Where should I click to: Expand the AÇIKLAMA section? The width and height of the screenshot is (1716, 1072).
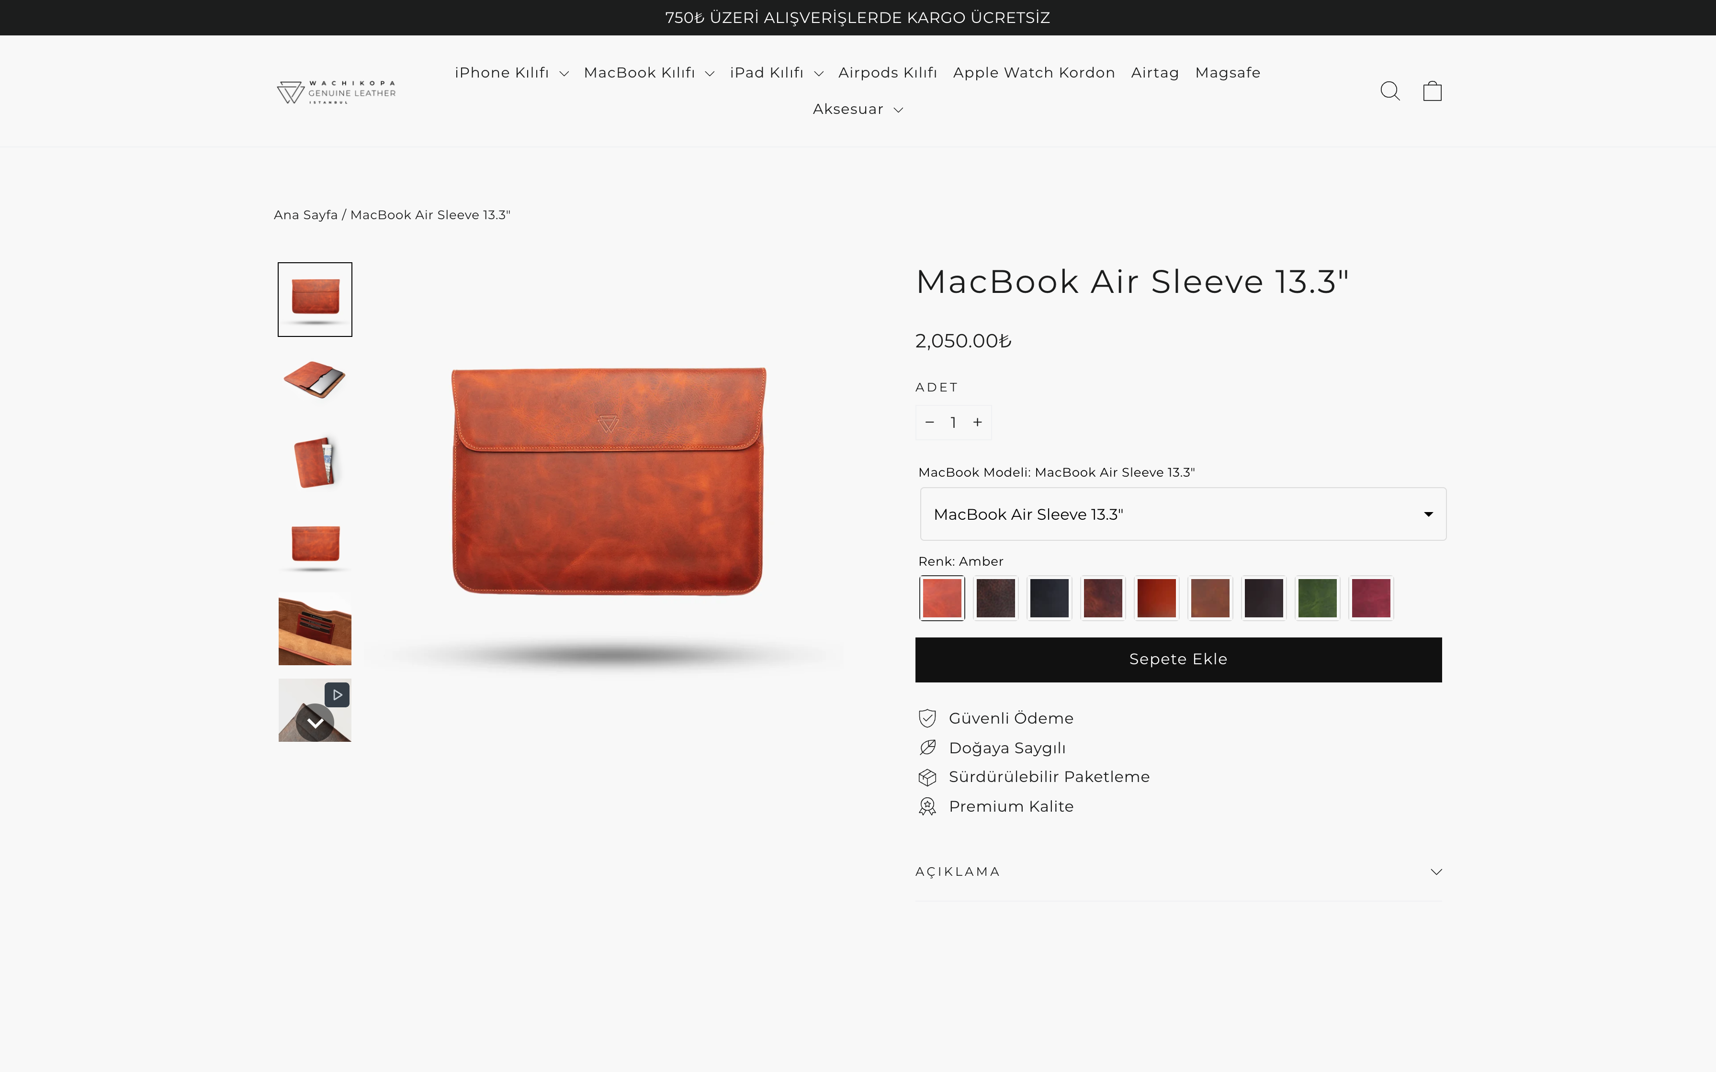coord(1178,871)
